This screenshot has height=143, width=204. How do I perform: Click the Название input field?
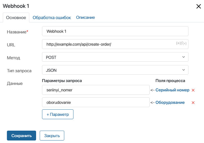pyautogui.click(x=115, y=31)
